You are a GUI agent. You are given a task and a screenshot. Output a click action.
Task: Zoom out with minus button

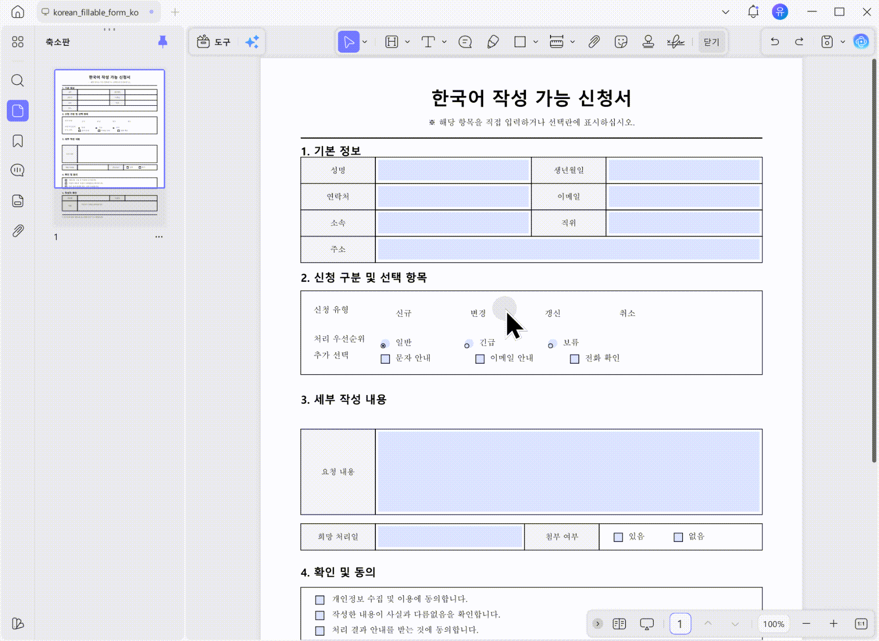(x=807, y=624)
